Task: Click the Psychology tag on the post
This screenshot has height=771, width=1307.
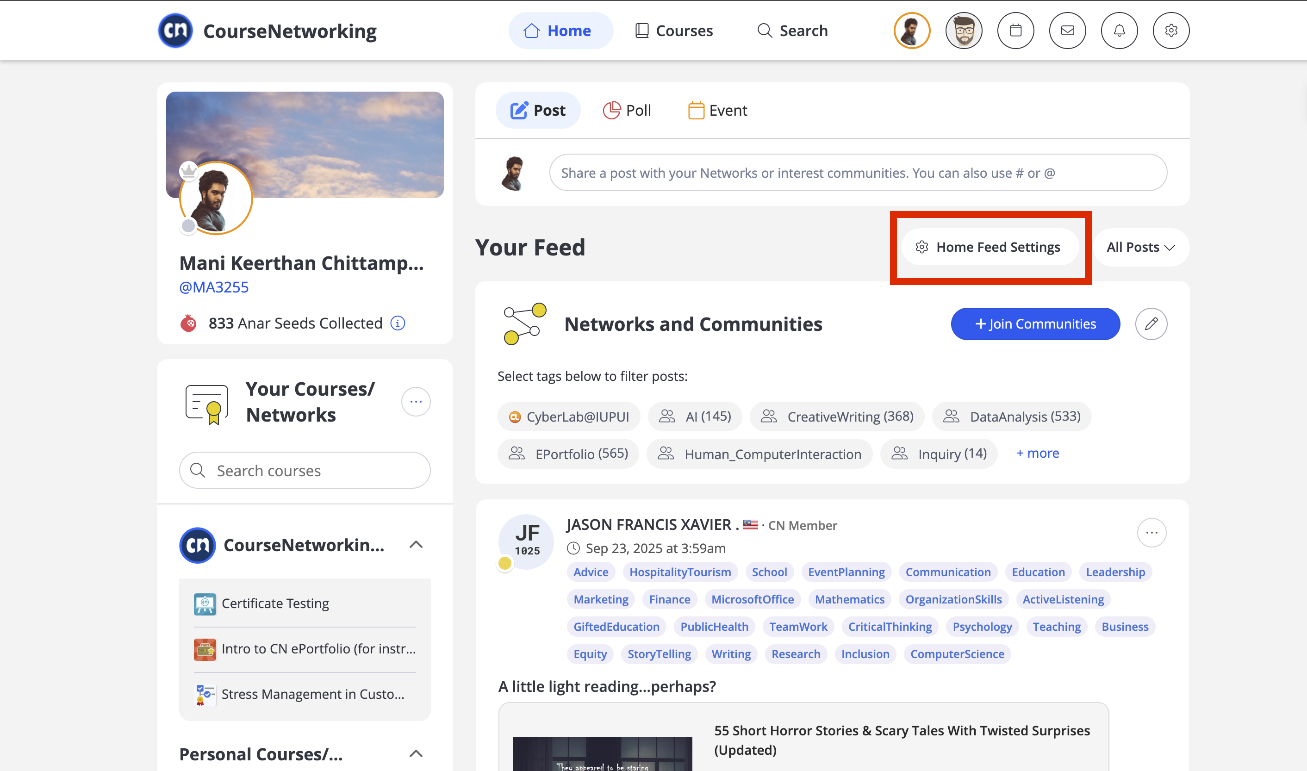Action: point(982,627)
